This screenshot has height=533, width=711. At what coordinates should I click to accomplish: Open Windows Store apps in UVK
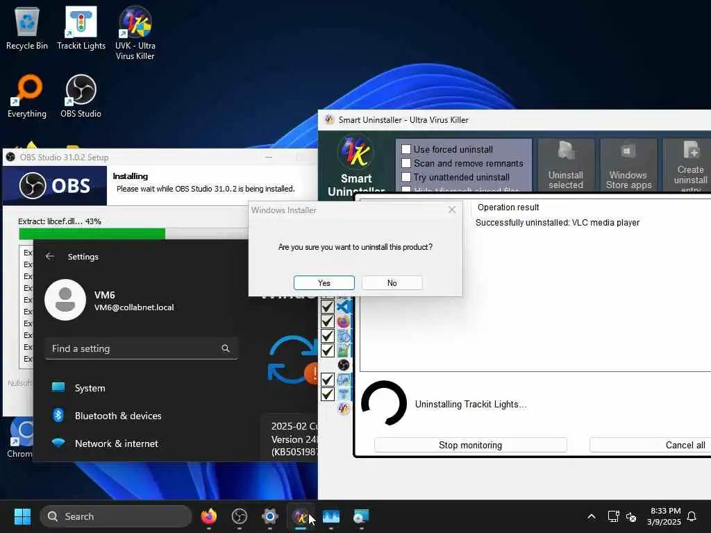click(628, 165)
